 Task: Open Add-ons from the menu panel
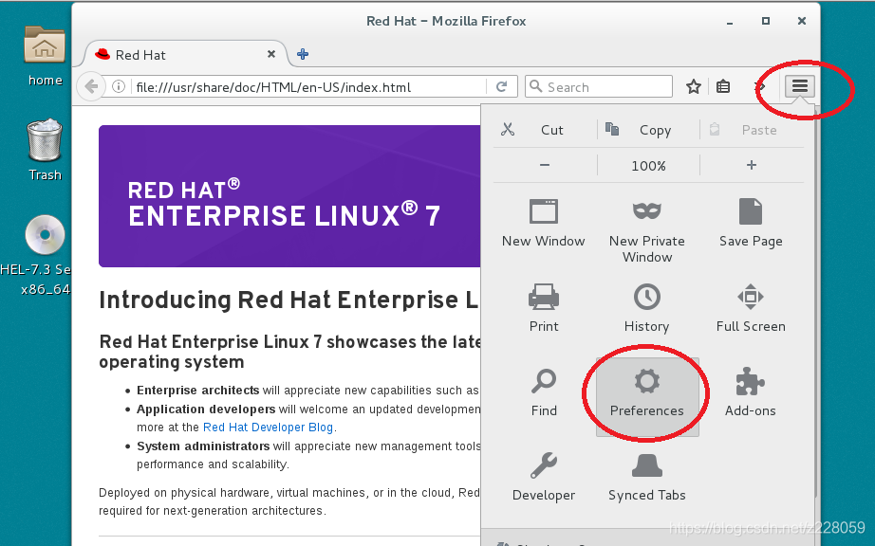750,392
